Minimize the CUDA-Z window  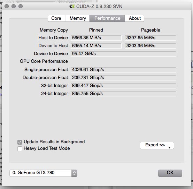point(14,6)
